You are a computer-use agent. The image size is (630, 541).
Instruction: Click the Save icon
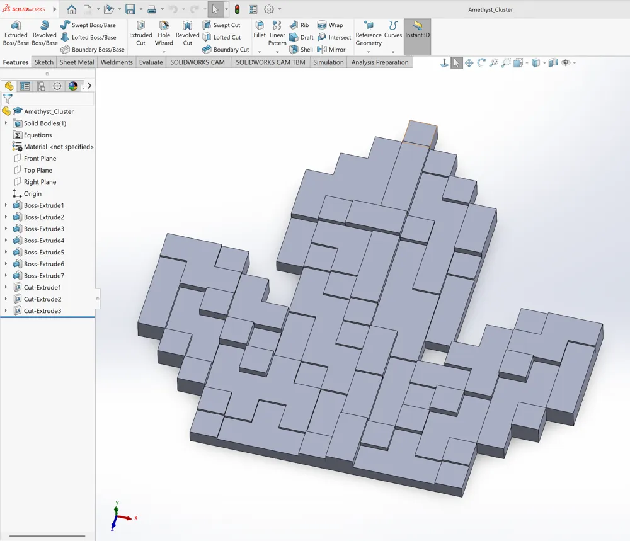130,9
